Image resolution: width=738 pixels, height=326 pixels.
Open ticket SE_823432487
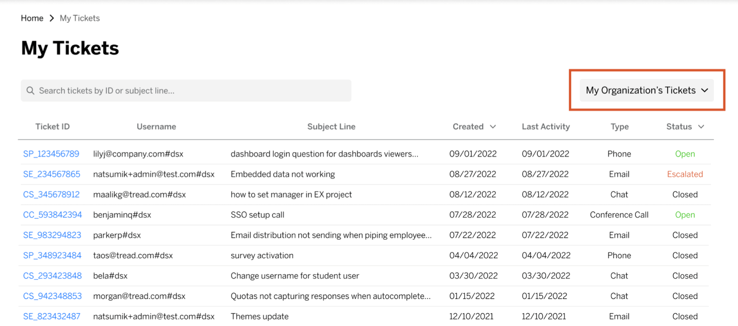point(52,316)
